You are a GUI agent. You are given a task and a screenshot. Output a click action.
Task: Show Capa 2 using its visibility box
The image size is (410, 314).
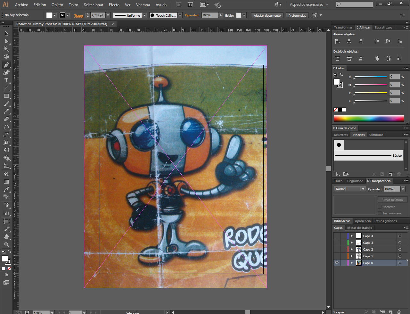pos(337,249)
